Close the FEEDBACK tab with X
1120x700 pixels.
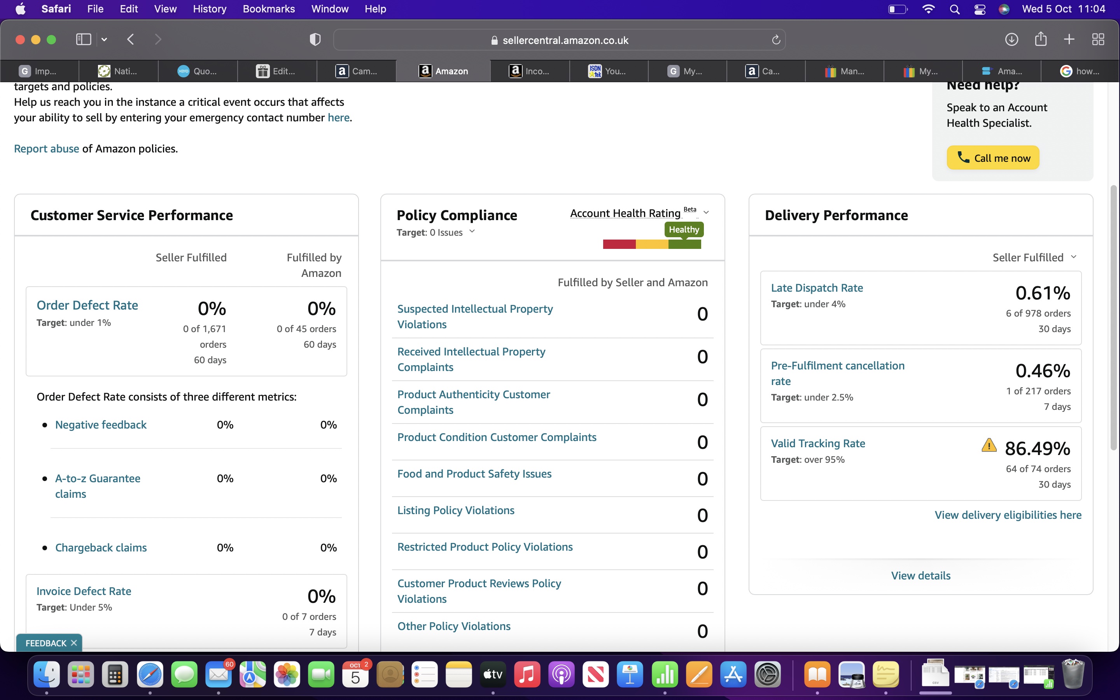coord(74,643)
